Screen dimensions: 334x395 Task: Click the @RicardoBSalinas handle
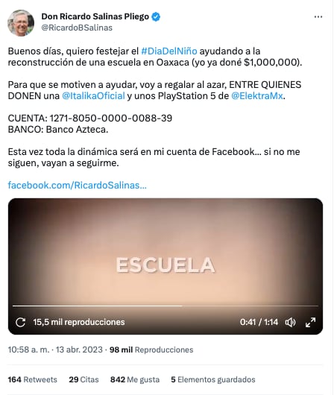77,28
